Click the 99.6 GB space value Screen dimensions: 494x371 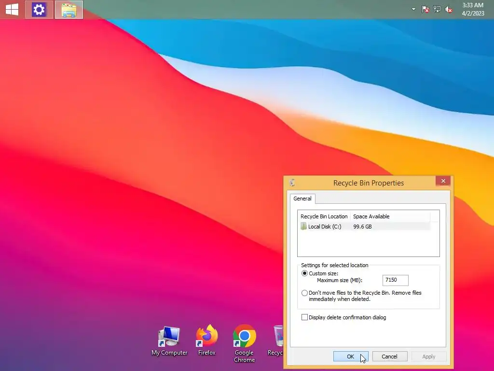click(362, 227)
